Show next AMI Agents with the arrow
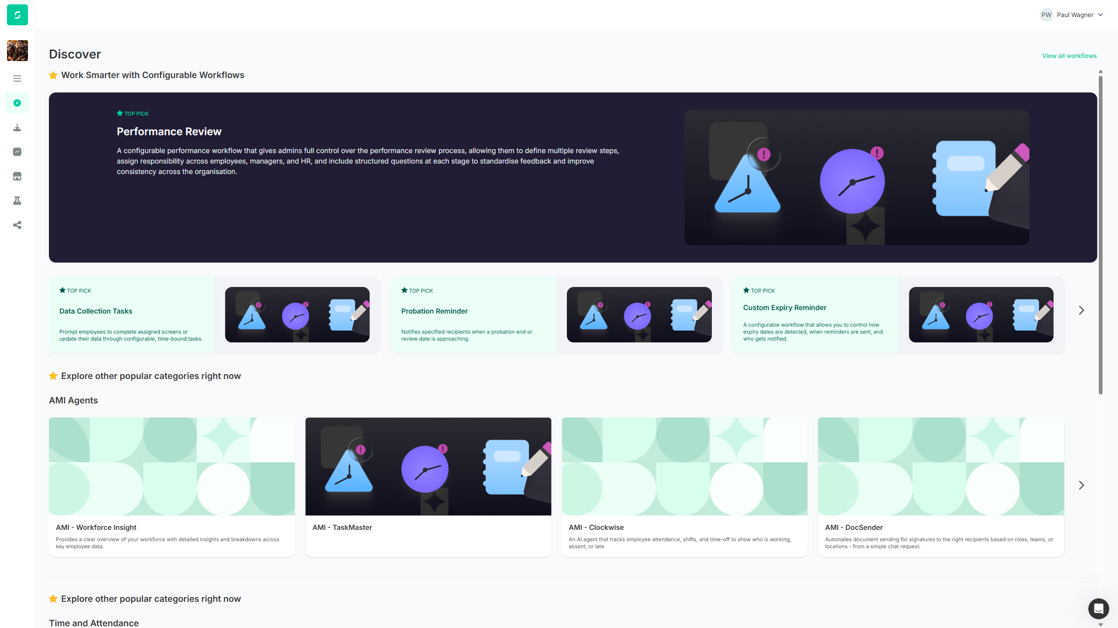Screen dimensions: 1118x628 tap(1081, 485)
